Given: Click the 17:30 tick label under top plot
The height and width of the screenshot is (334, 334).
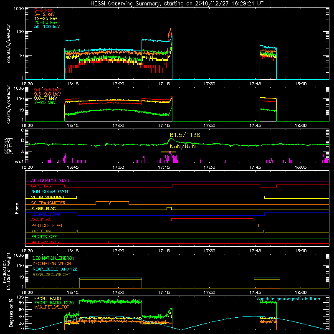Looking at the screenshot, I should point(210,84).
